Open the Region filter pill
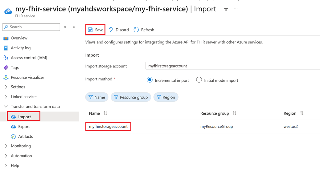This screenshot has width=320, height=175. (x=166, y=97)
